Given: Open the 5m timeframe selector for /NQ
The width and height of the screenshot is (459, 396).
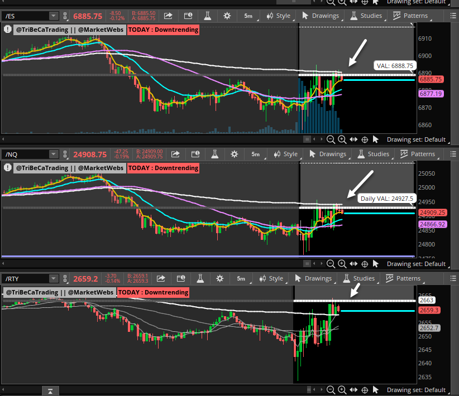Looking at the screenshot, I should 256,154.
